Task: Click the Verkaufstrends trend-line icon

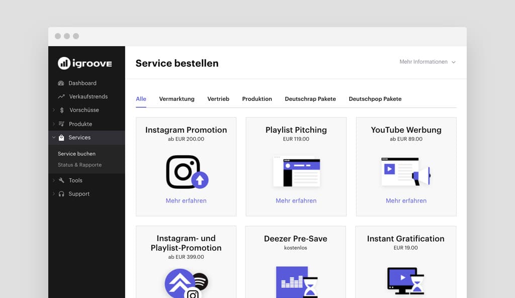Action: coord(61,97)
